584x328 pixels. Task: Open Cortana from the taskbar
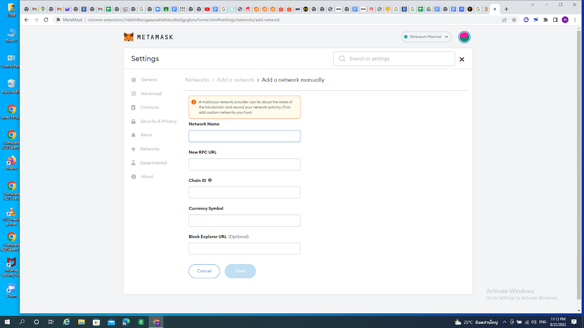(x=36, y=322)
